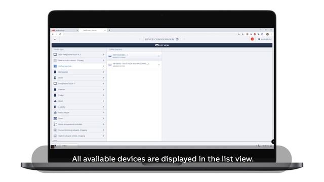This screenshot has height=182, width=324.
Task: Select Sensor/dimming actuator, 2/2gang
Action: 79,130
